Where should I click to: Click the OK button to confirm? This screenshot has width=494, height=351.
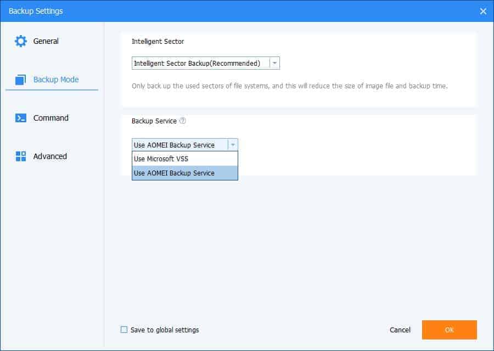(449, 330)
